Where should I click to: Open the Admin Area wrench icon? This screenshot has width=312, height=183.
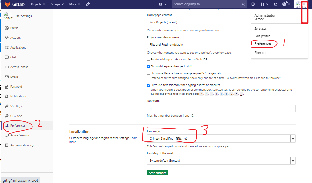[88, 4]
